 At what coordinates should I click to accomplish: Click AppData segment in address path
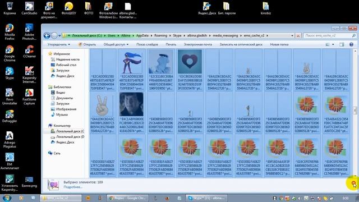[142, 35]
